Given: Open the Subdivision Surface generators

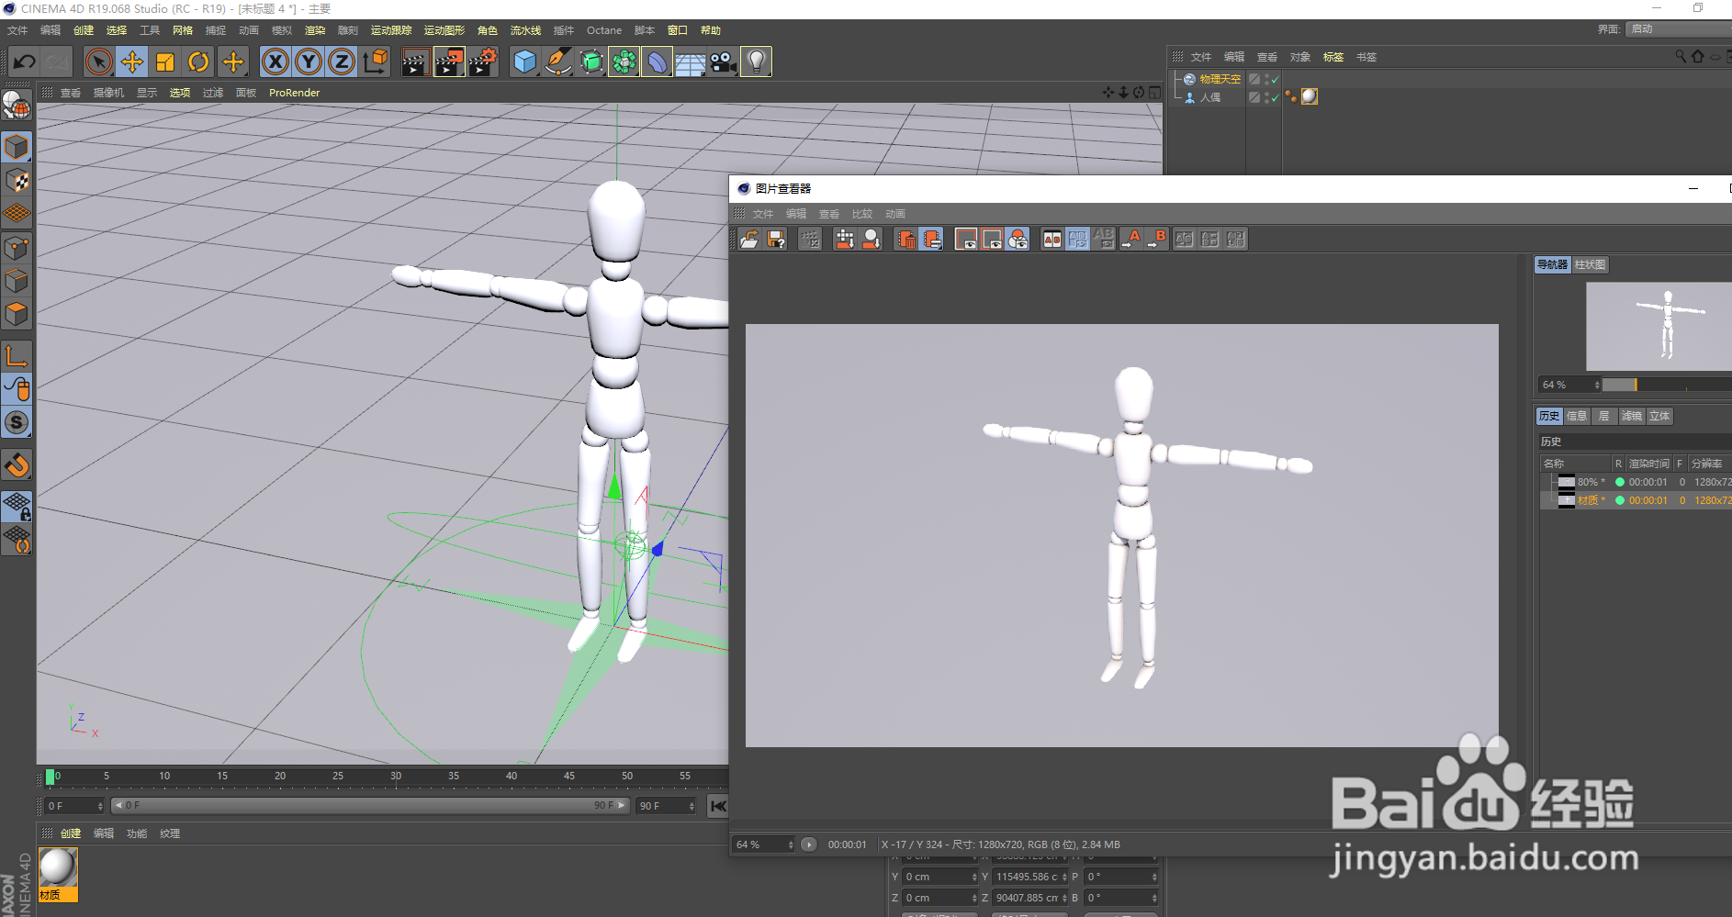Looking at the screenshot, I should pos(590,62).
